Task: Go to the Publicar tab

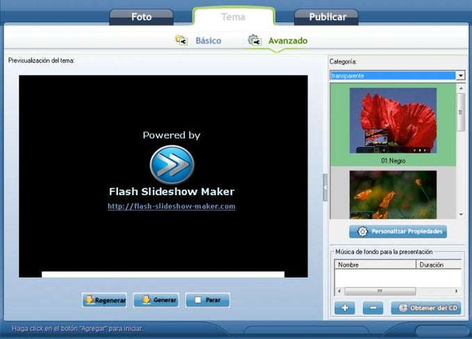Action: pyautogui.click(x=327, y=17)
